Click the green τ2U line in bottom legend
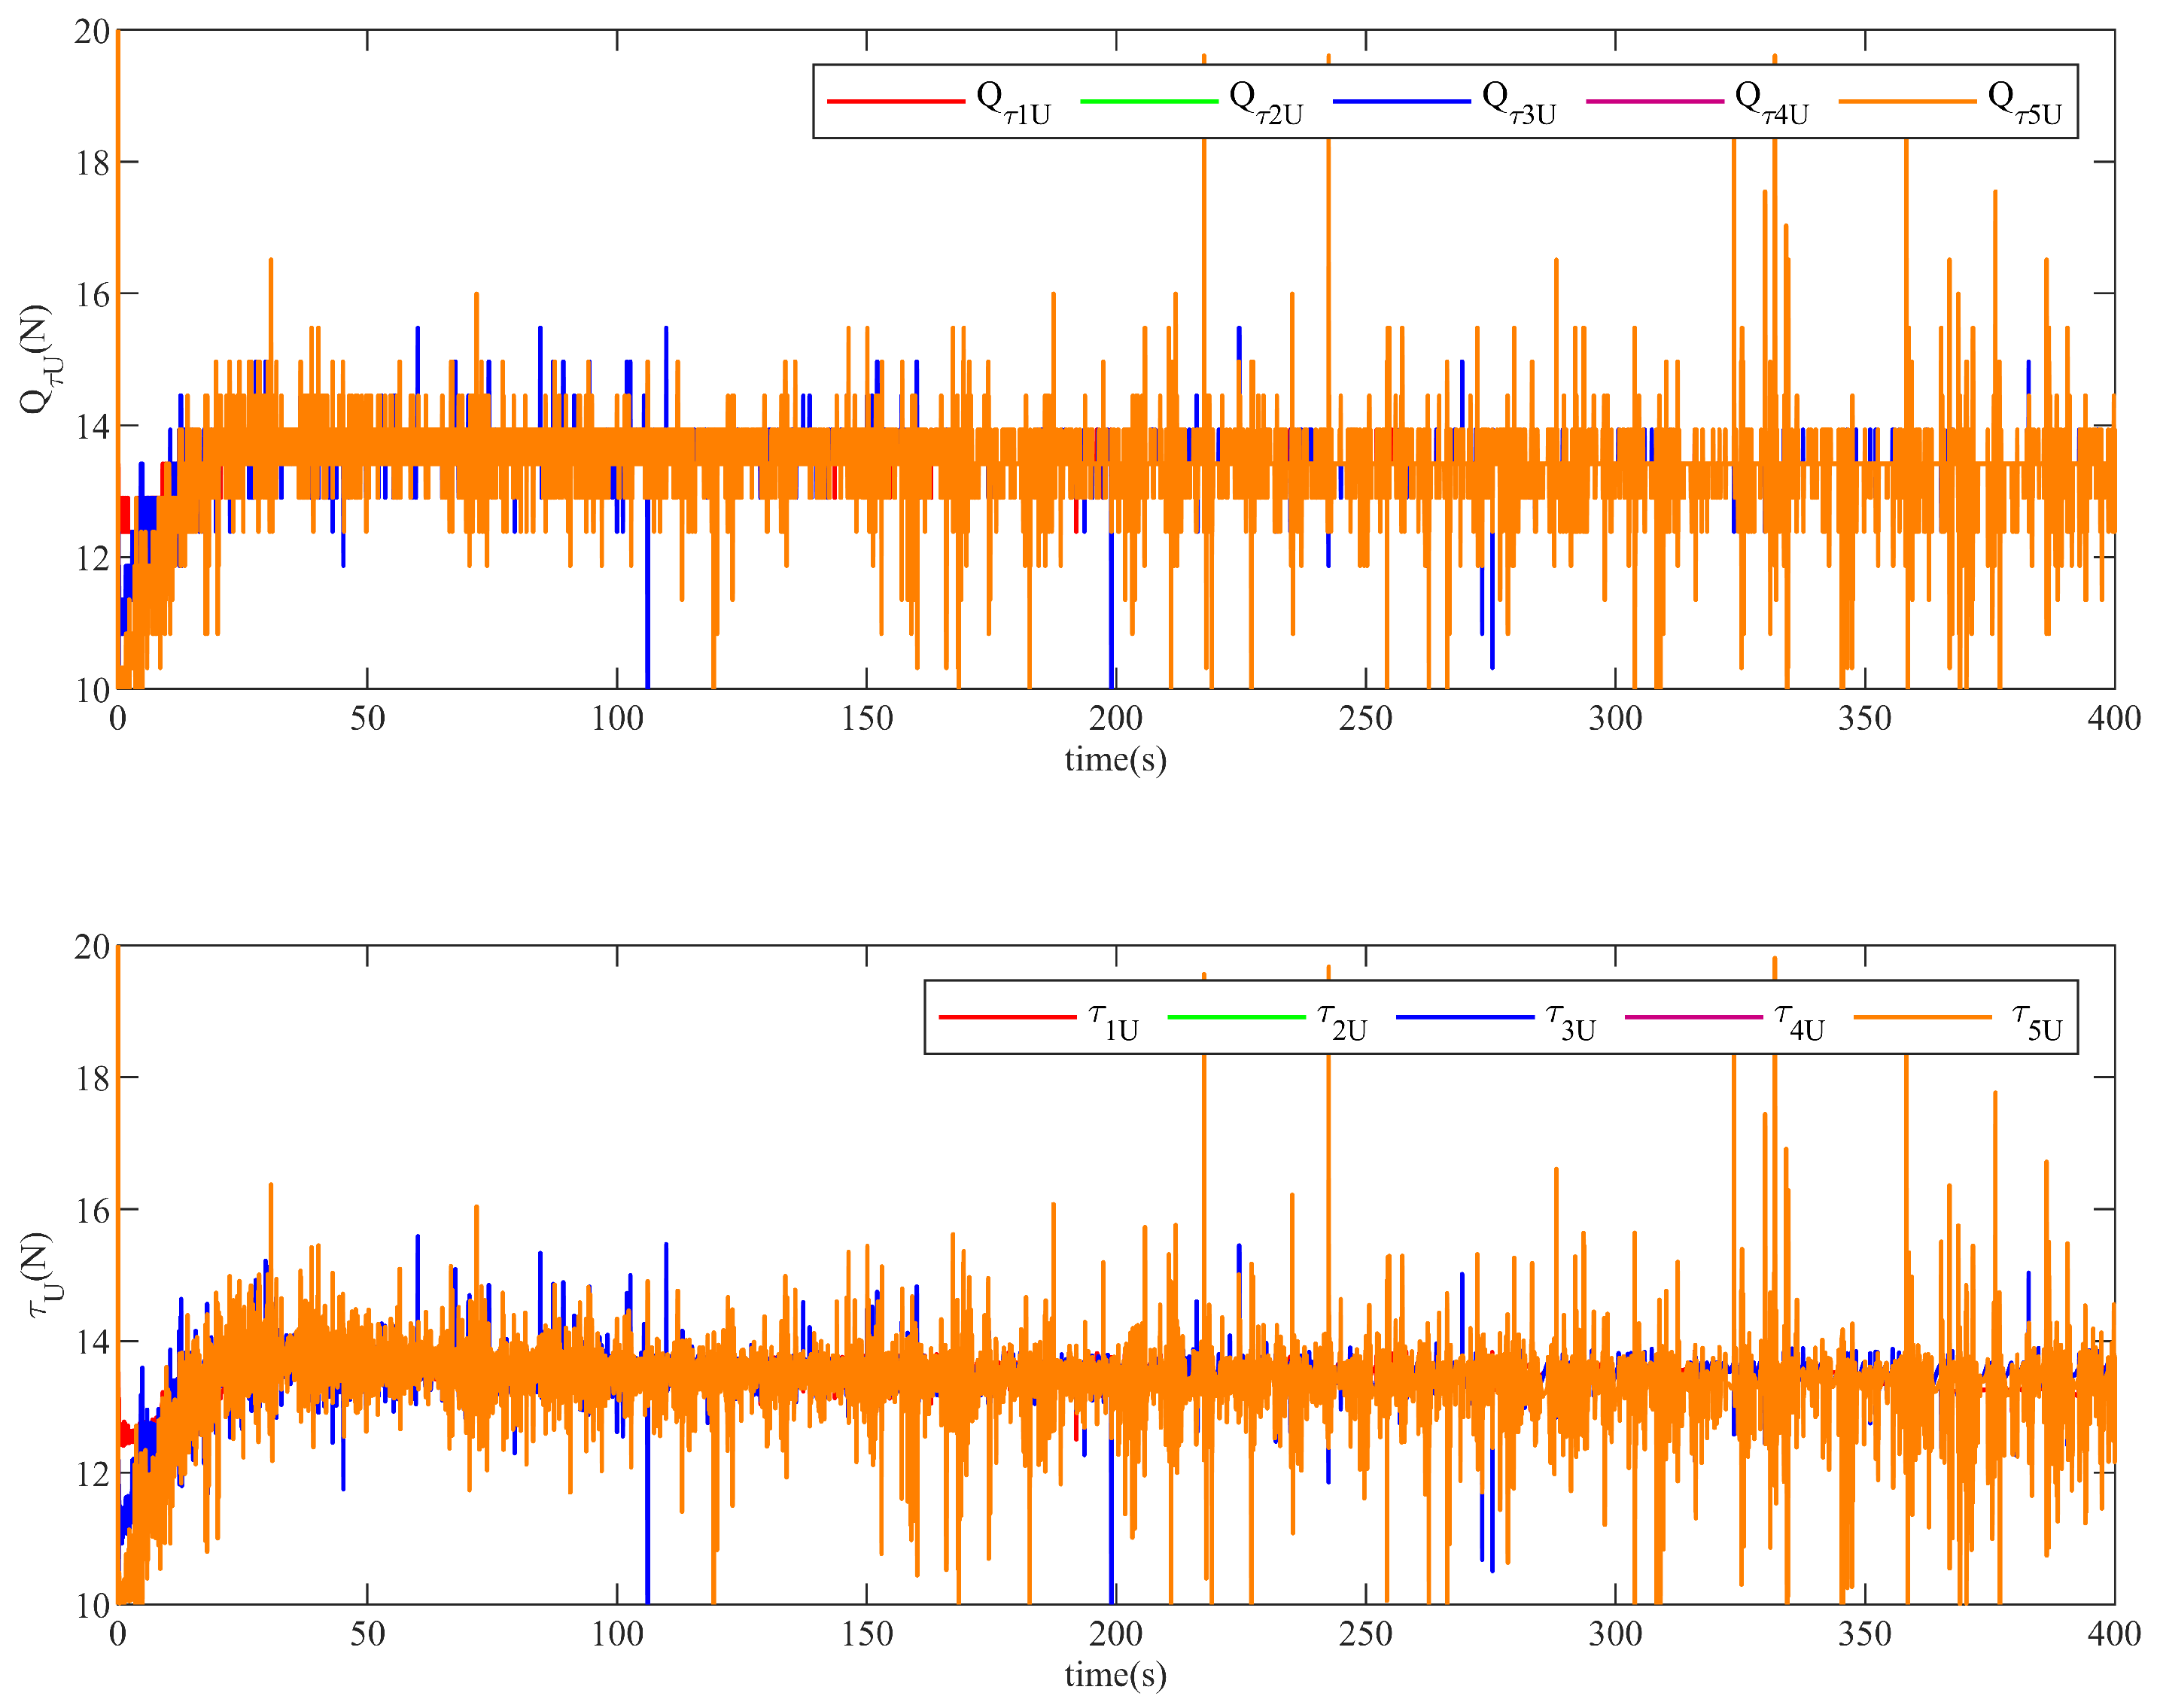This screenshot has height=1708, width=2157. (1236, 1018)
